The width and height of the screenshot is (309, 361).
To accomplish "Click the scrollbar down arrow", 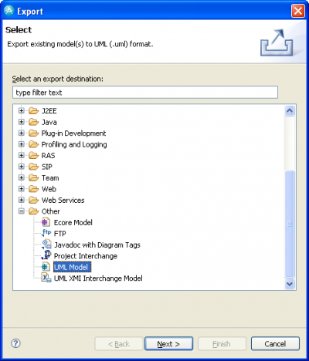I will click(290, 284).
